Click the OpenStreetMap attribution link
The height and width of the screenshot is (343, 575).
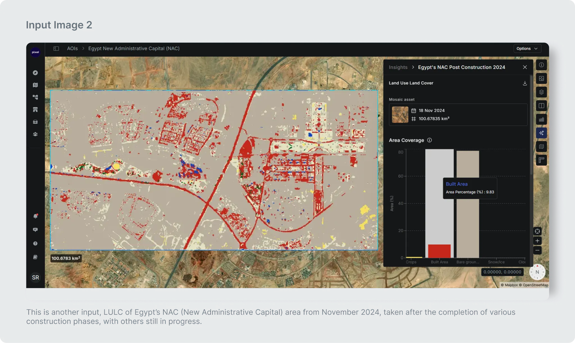(533, 285)
